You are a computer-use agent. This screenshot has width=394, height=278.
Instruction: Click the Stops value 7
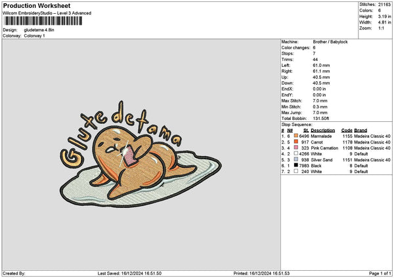314,54
